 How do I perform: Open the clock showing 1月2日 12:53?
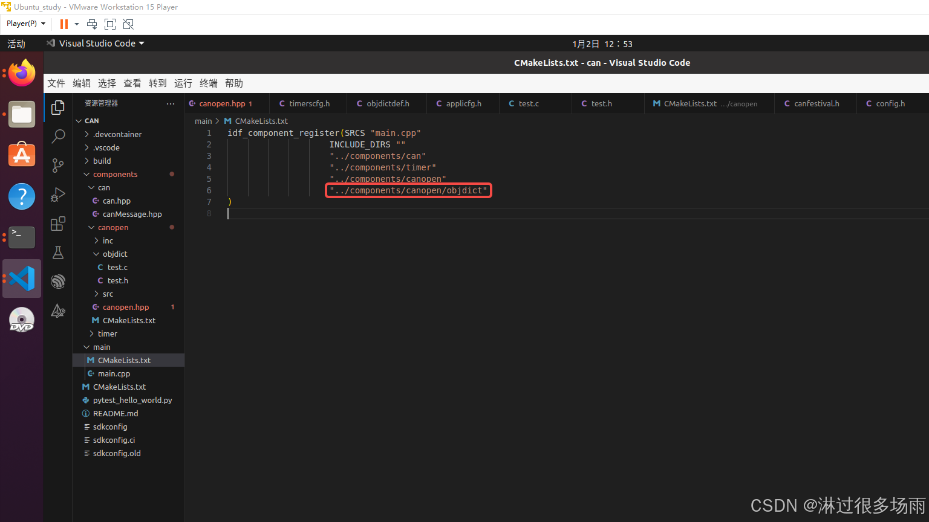[x=602, y=44]
